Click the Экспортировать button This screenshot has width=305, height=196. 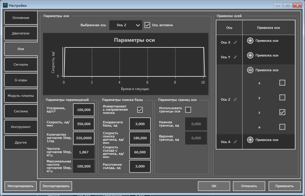(x=56, y=186)
